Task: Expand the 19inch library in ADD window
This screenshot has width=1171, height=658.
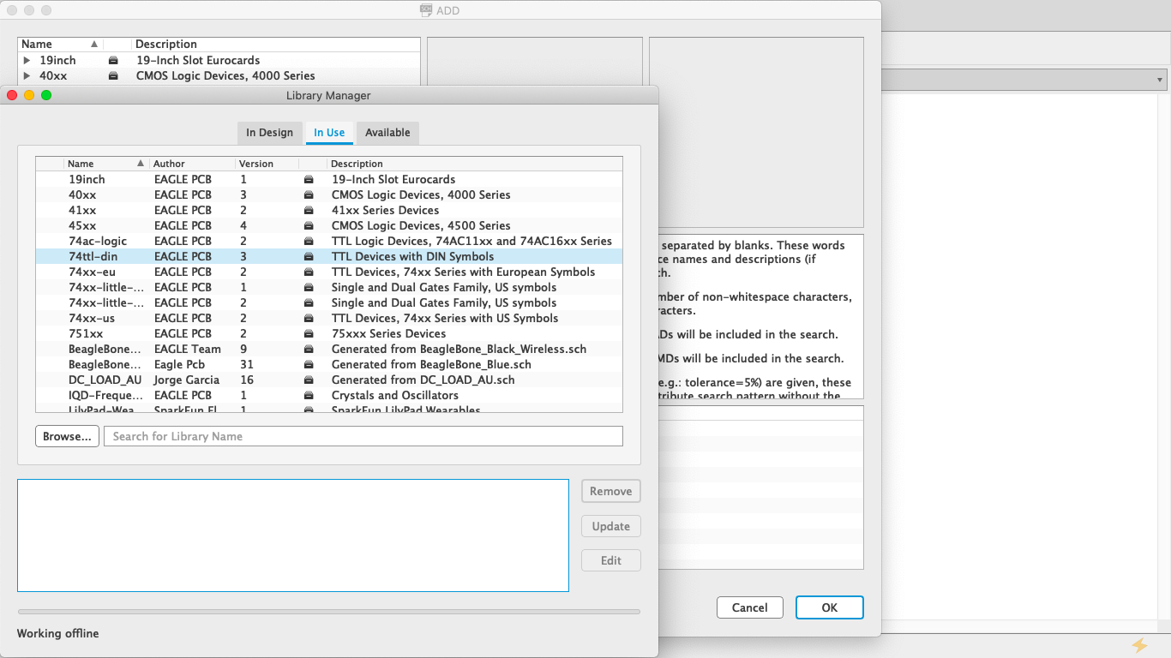Action: tap(27, 61)
